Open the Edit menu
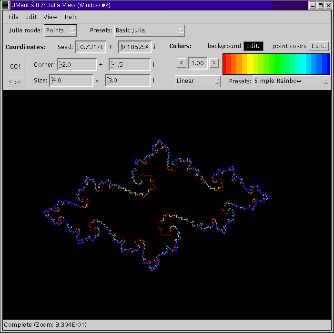The image size is (334, 333). coord(31,17)
